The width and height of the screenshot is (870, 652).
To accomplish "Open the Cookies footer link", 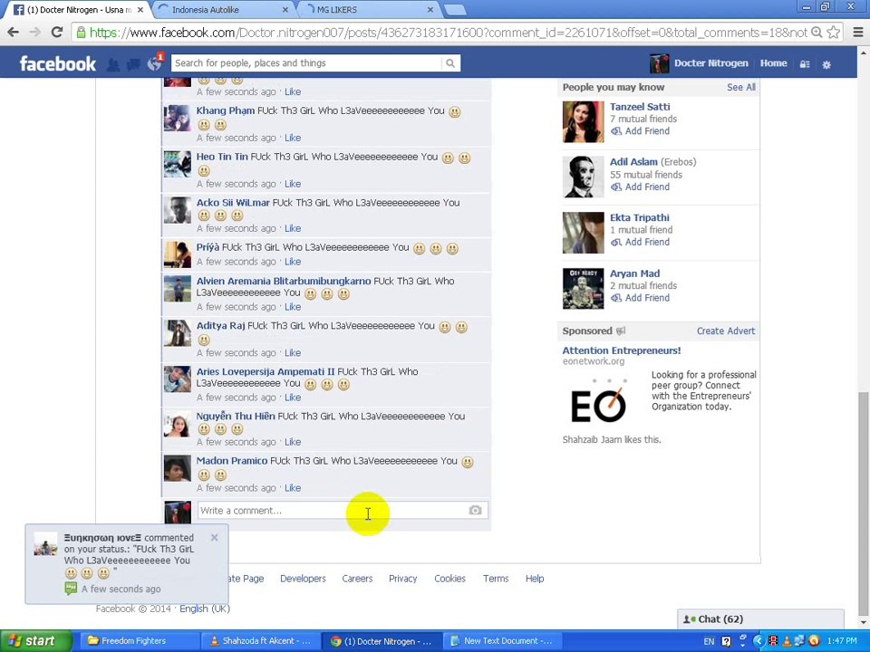I will (450, 579).
